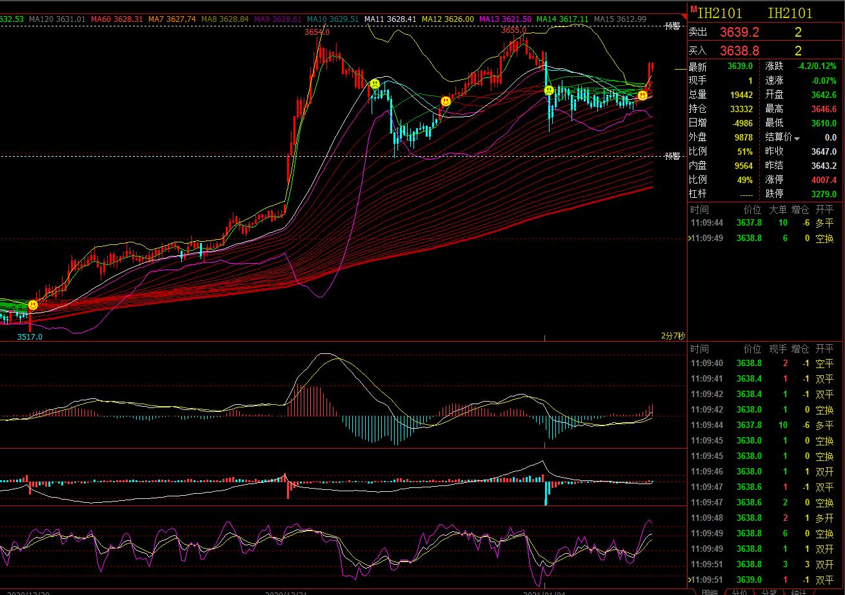Click the 持仓 value 33332
The height and width of the screenshot is (595, 845).
point(741,109)
